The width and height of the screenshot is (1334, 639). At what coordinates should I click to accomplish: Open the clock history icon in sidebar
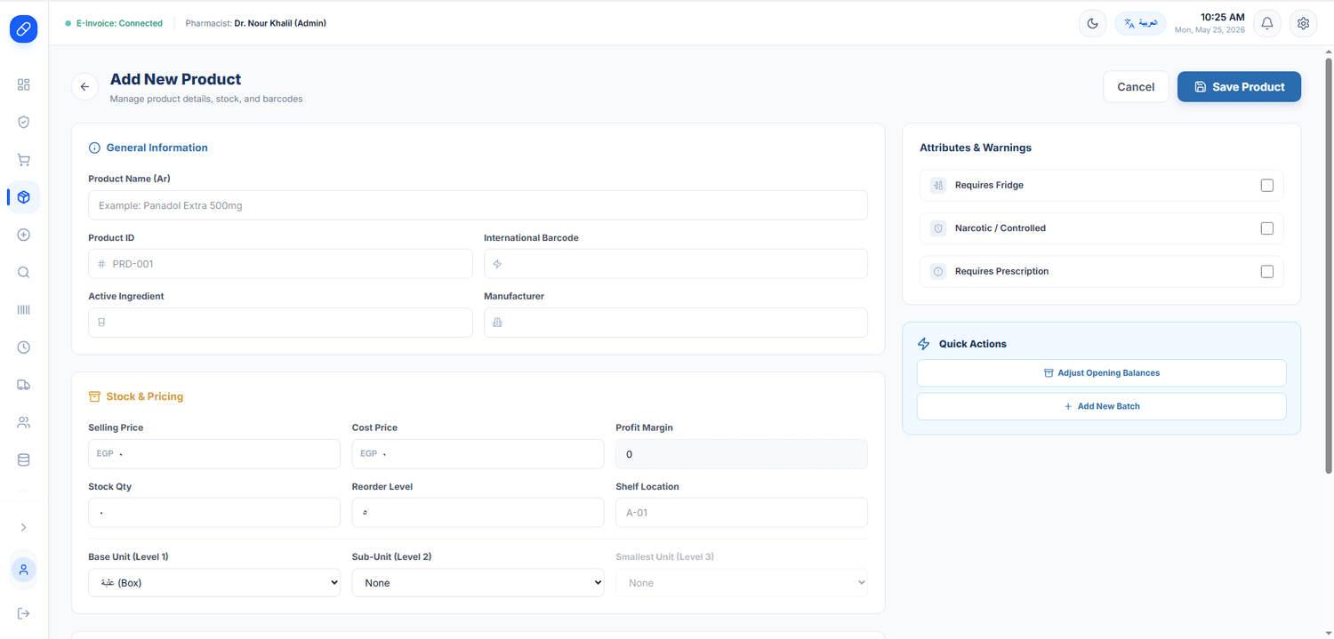click(24, 347)
